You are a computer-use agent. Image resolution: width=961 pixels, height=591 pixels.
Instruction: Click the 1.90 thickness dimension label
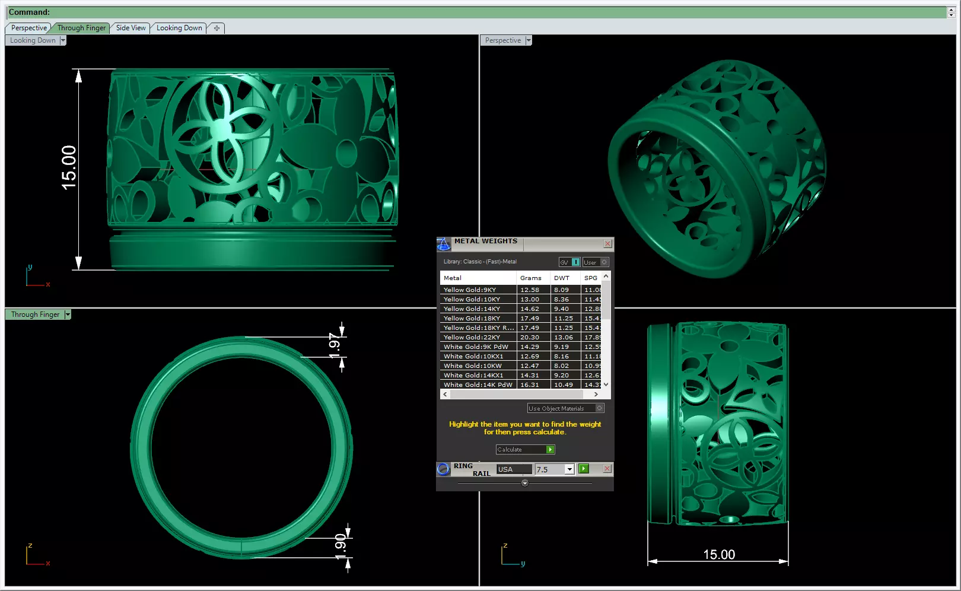[x=340, y=546]
